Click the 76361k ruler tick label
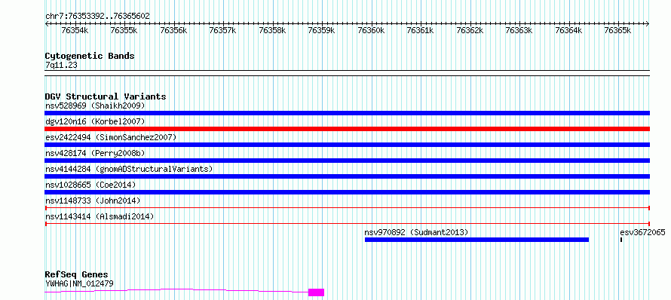The height and width of the screenshot is (300, 671). 420,30
